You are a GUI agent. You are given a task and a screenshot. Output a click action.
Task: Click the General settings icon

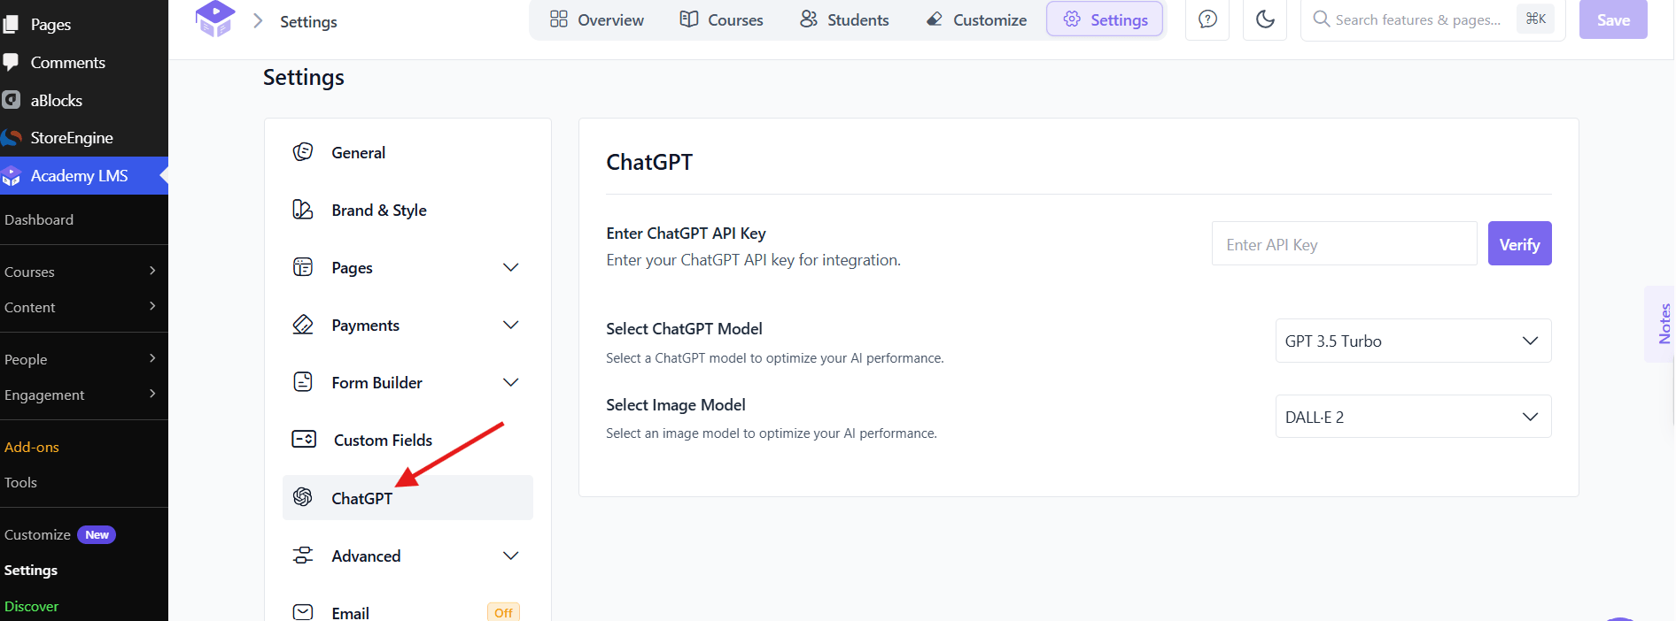pyautogui.click(x=303, y=152)
